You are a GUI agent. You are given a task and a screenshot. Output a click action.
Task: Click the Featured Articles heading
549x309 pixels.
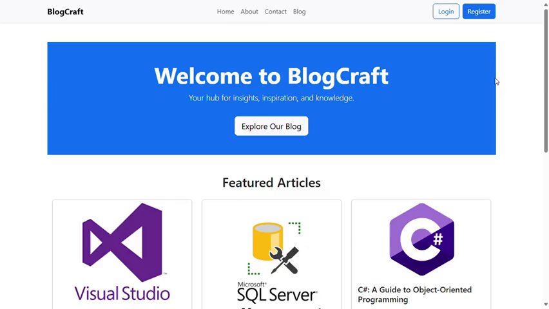[x=271, y=183]
